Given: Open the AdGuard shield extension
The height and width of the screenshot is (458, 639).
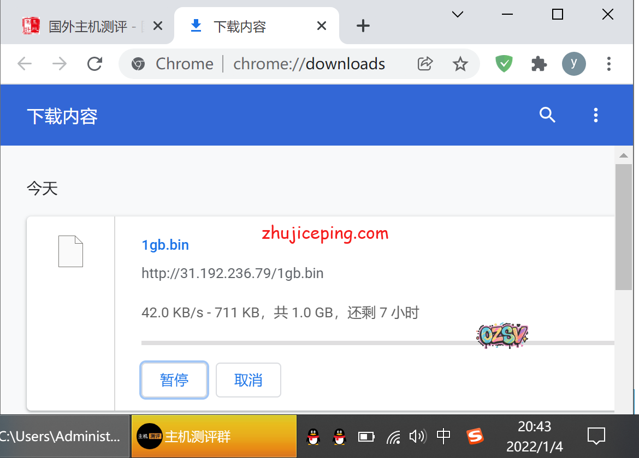Looking at the screenshot, I should tap(504, 64).
